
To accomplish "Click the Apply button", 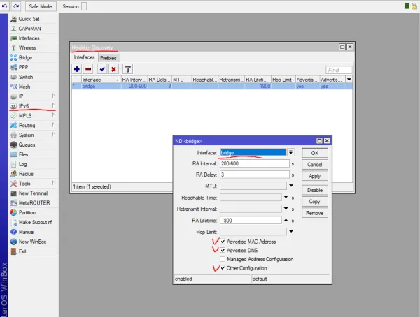I will pos(314,176).
